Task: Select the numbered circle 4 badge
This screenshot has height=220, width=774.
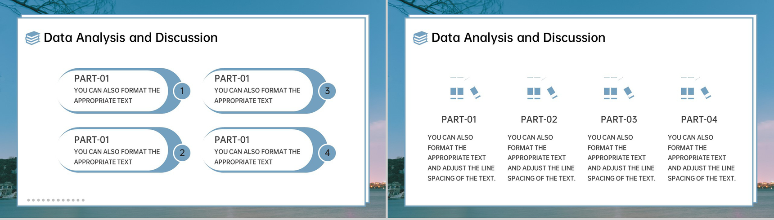Action: point(327,153)
